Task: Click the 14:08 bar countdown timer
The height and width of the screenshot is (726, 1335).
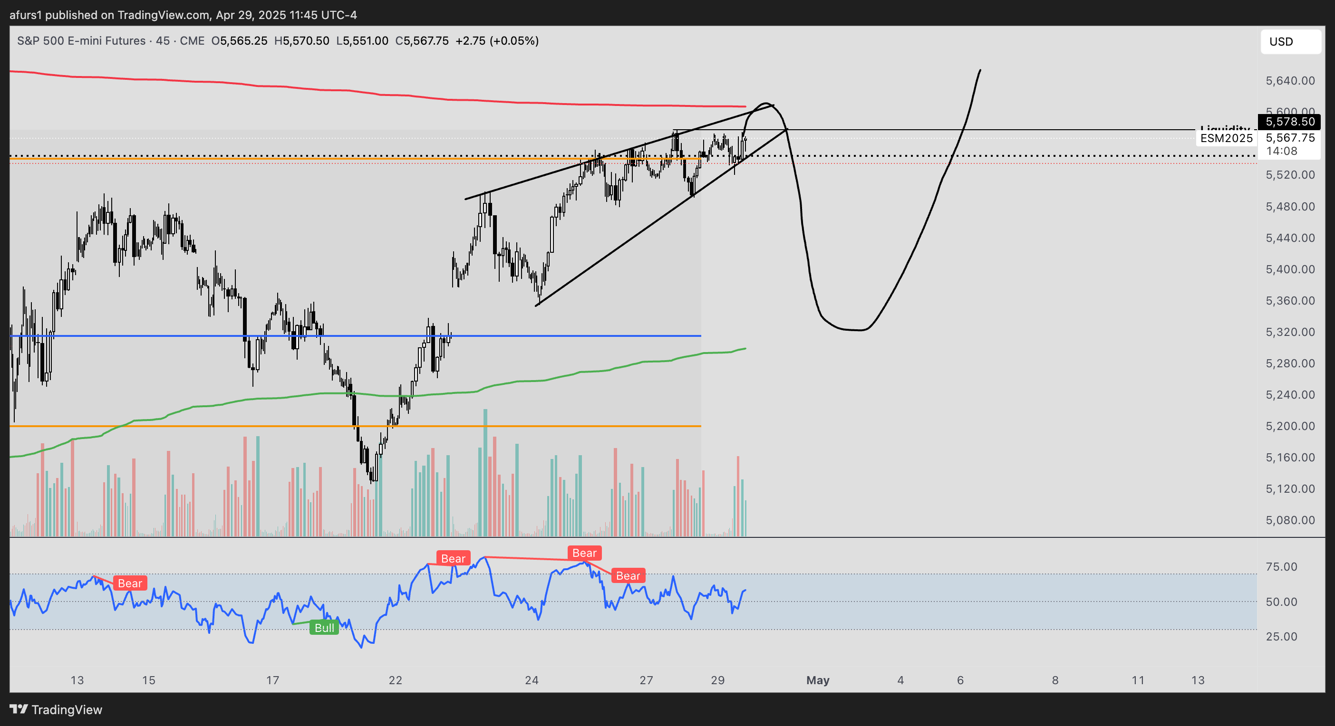Action: [1282, 151]
